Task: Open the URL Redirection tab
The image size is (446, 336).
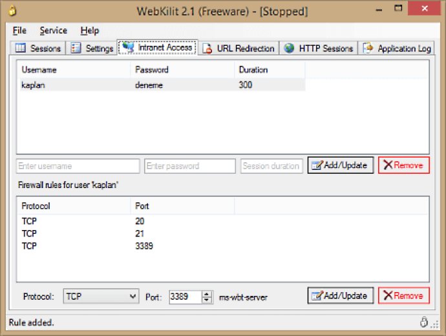Action: pos(239,48)
